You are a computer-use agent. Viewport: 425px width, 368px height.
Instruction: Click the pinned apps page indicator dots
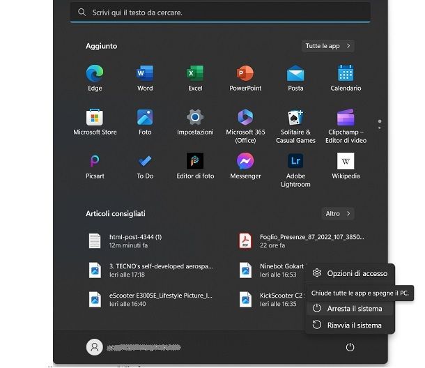(x=380, y=124)
